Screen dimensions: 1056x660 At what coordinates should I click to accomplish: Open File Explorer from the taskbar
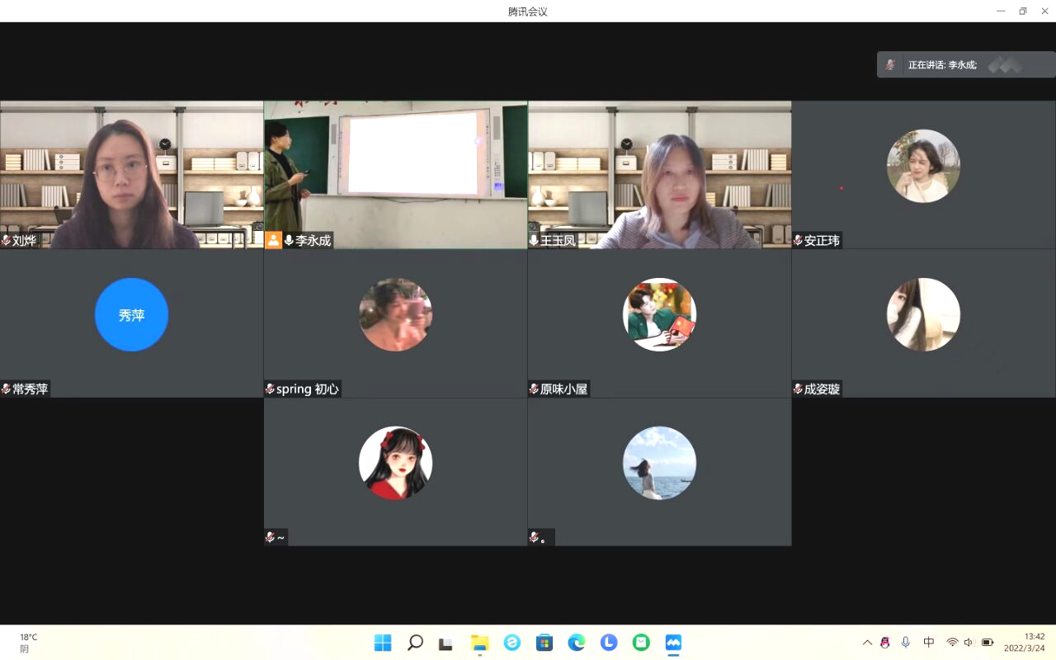pyautogui.click(x=479, y=643)
